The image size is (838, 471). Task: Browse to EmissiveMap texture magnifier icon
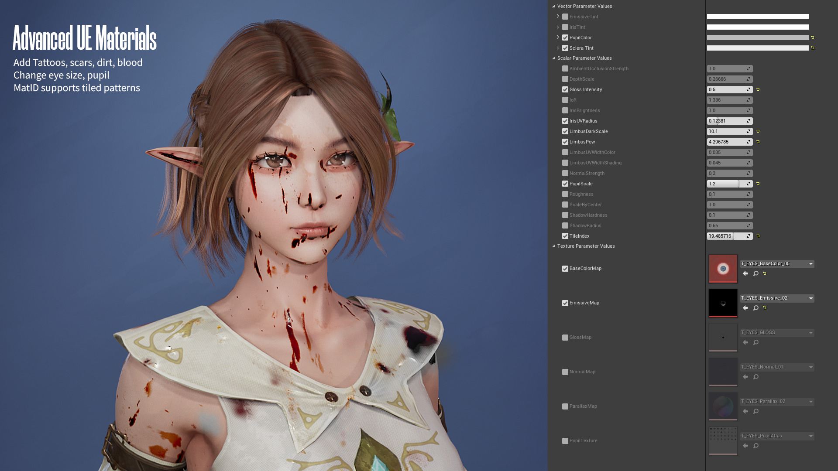click(756, 308)
